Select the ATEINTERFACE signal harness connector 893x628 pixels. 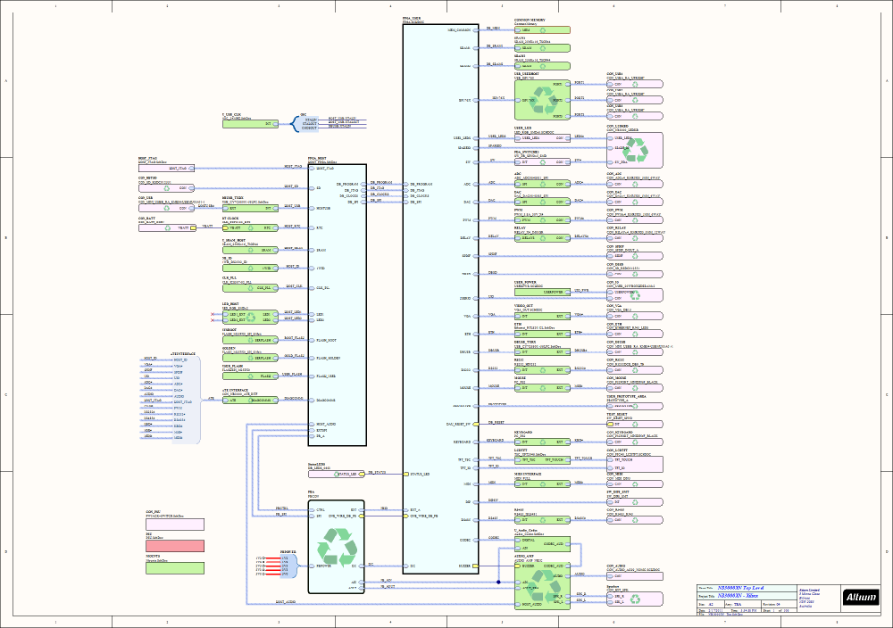(187, 400)
